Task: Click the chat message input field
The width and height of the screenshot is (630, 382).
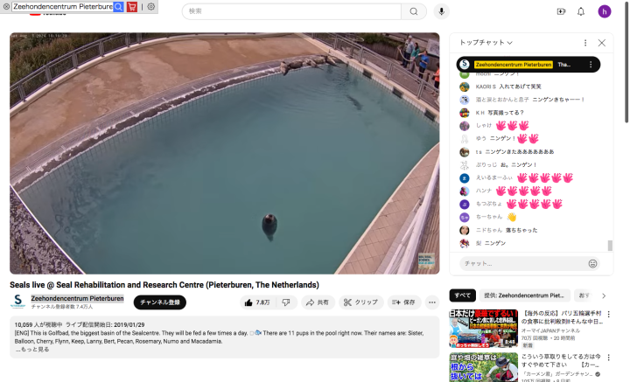Action: (x=521, y=263)
